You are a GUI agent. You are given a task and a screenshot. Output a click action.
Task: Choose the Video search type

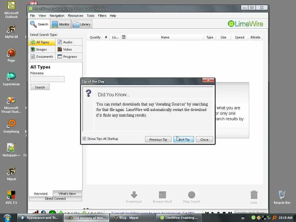[69, 49]
